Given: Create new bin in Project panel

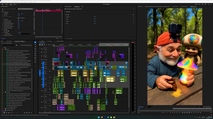Looking at the screenshot, I should coord(27,113).
